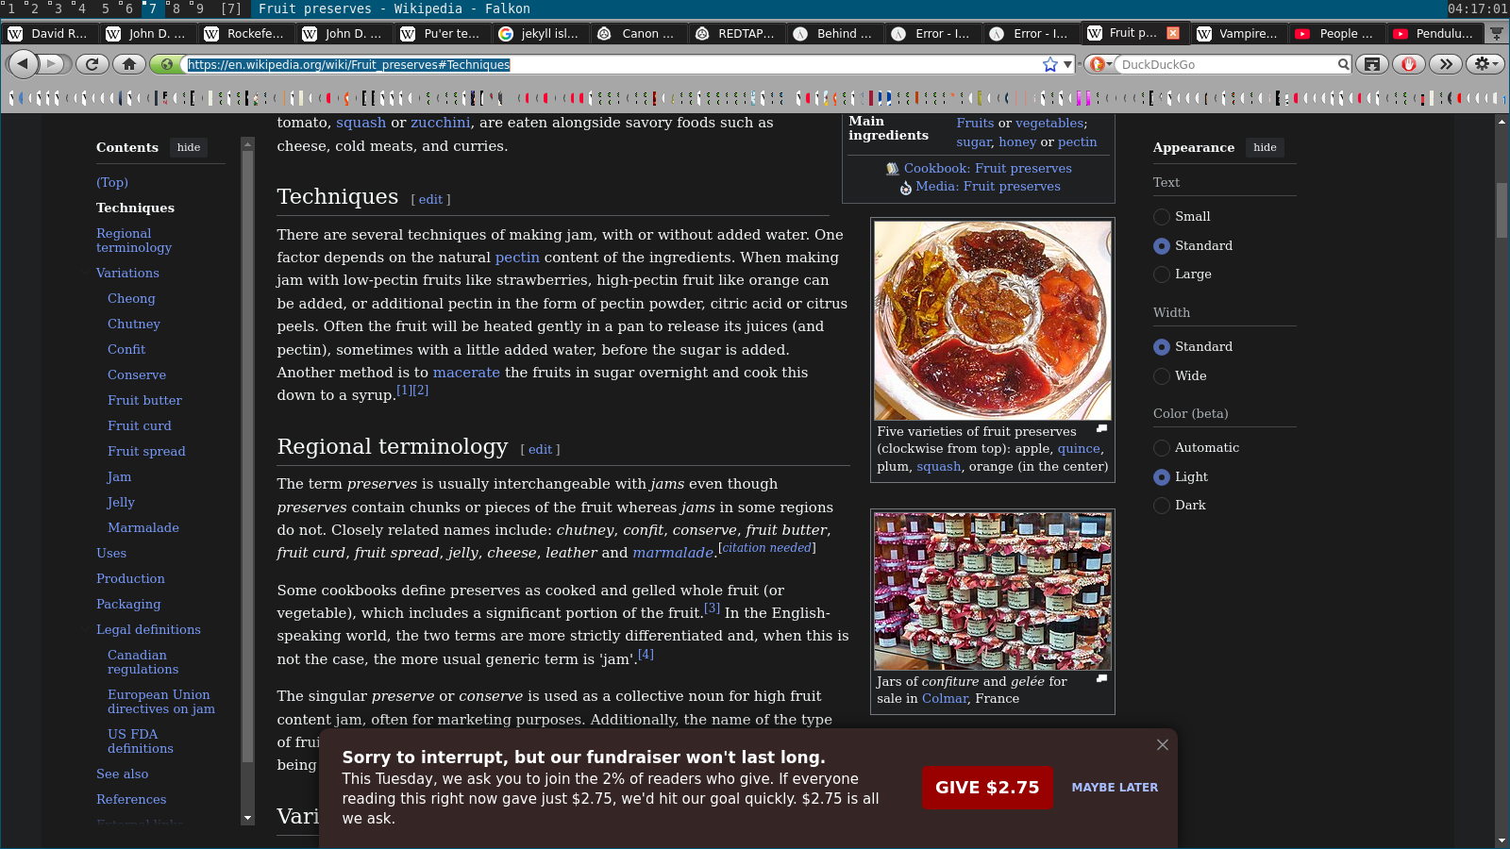Open address bar history dropdown arrow
Screen dimensions: 1510x849
click(1067, 64)
